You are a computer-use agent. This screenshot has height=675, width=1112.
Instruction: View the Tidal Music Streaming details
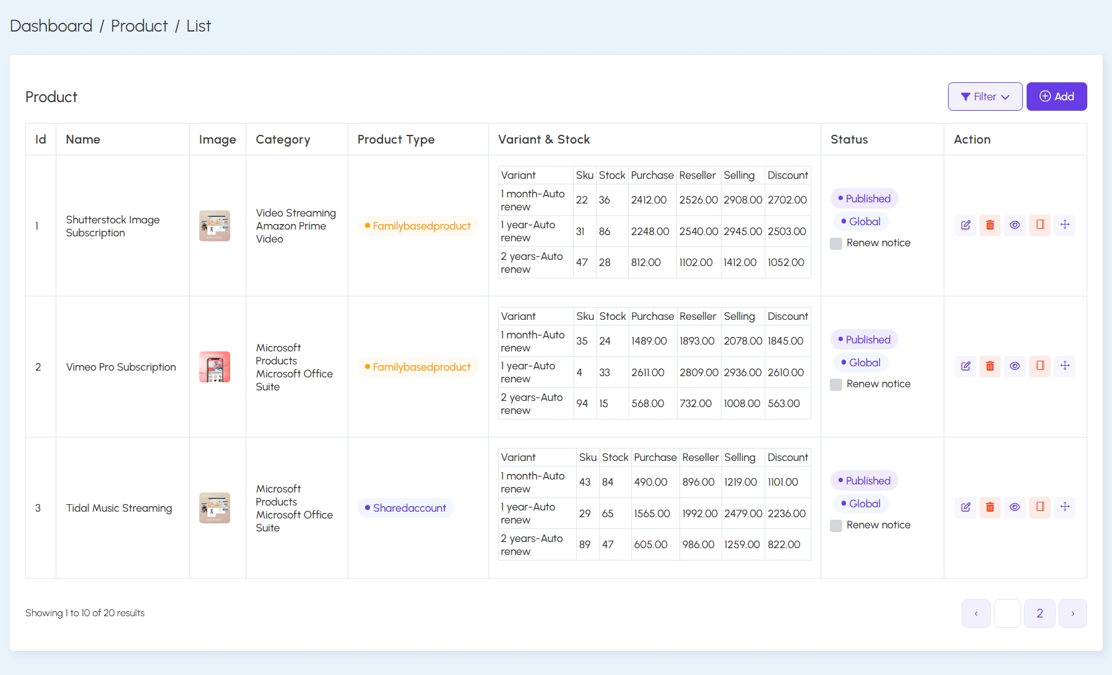(x=1015, y=507)
